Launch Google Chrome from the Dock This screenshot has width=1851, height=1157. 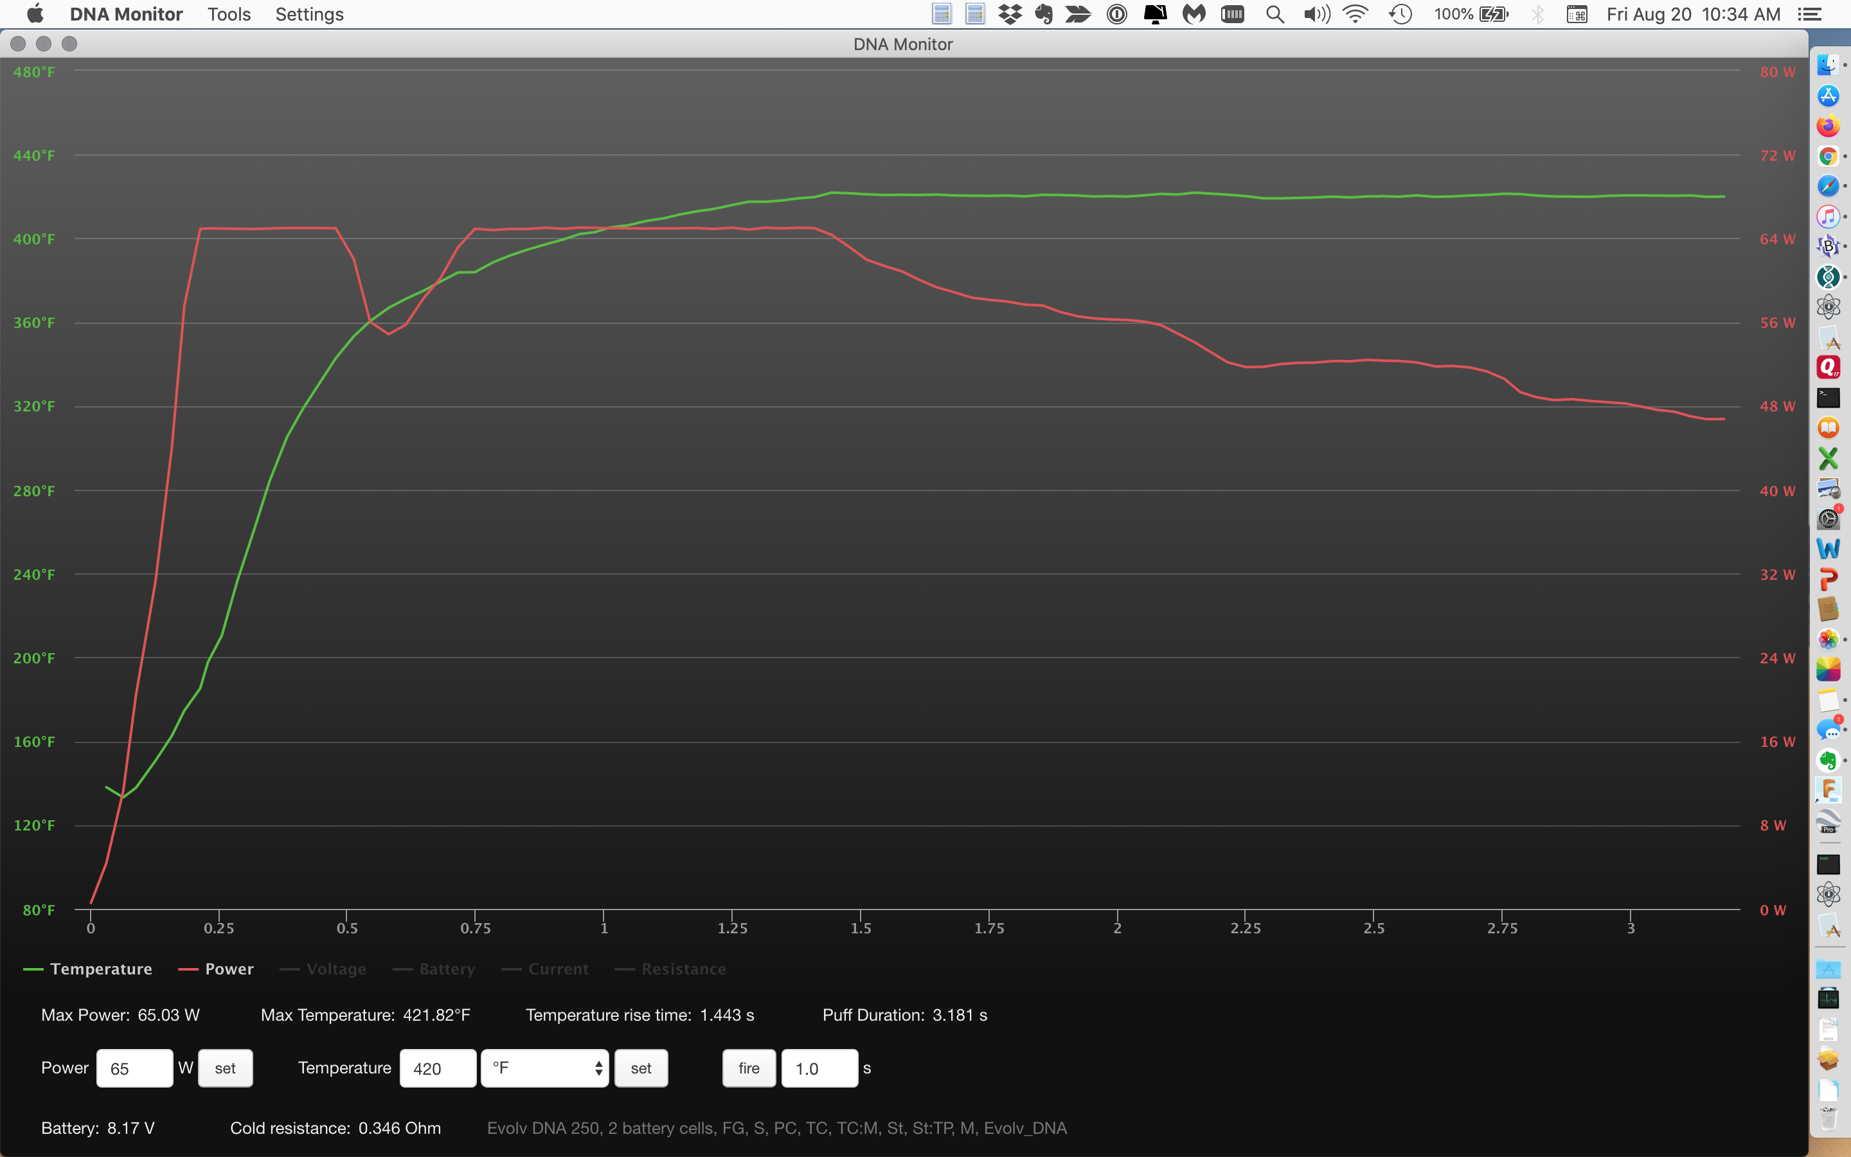tap(1828, 156)
